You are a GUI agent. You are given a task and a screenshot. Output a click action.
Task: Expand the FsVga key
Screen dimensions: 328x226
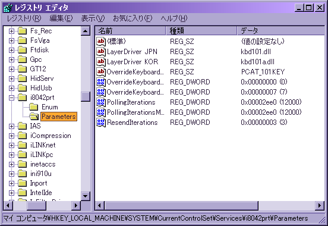11,40
